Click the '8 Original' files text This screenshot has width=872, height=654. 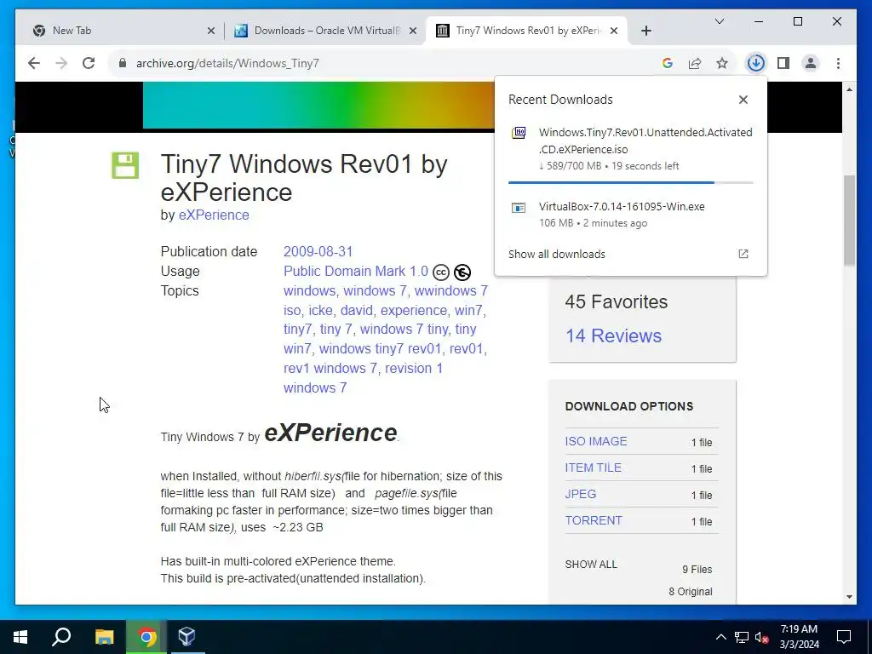(690, 592)
